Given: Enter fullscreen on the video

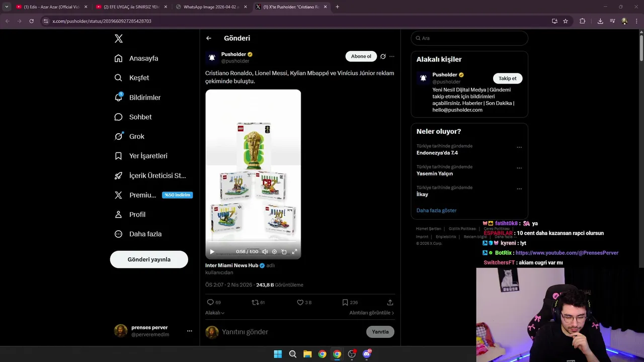Looking at the screenshot, I should click(x=294, y=251).
